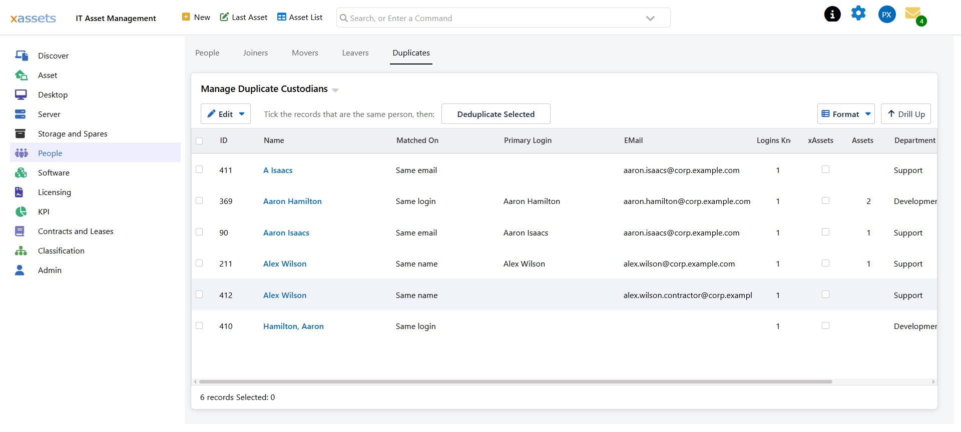
Task: Click IT Asset Management title
Action: click(116, 18)
